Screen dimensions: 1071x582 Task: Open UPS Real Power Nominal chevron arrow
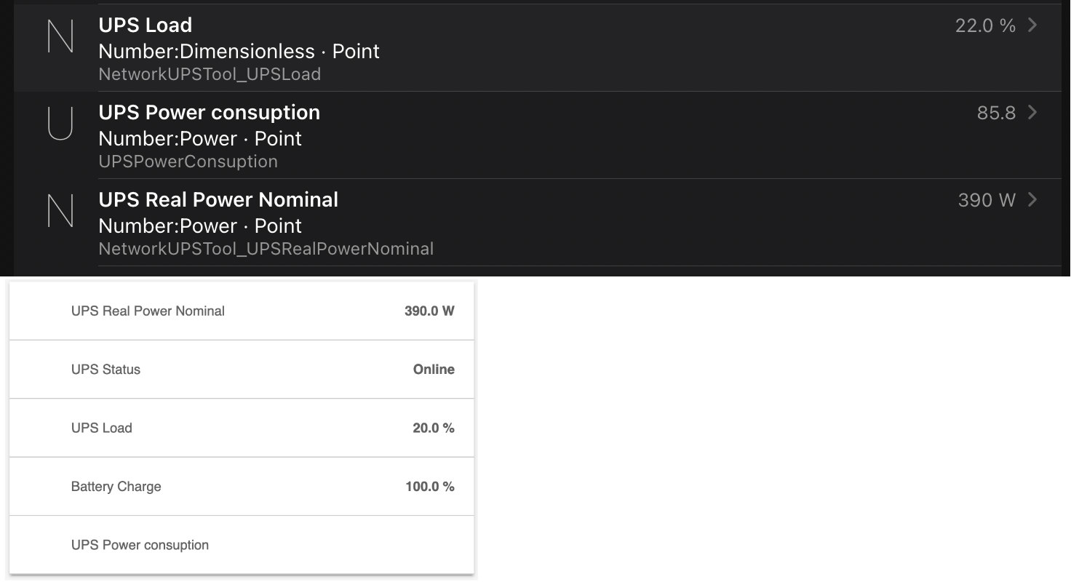coord(1032,200)
